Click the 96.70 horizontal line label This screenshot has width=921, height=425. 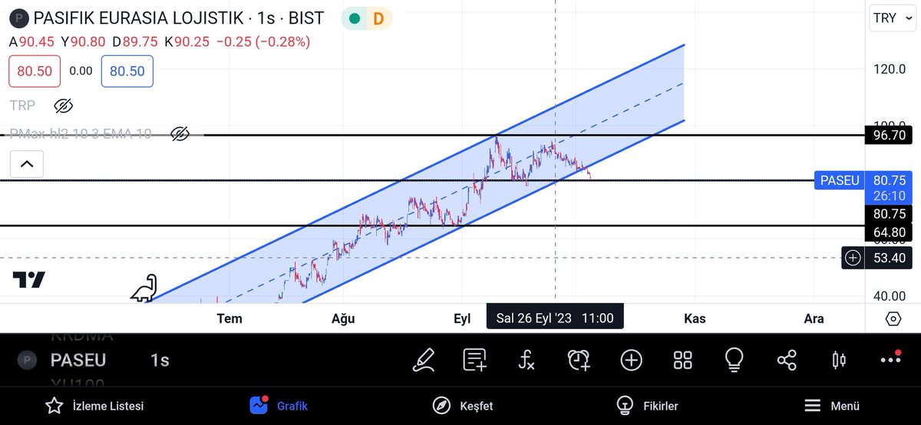click(888, 135)
